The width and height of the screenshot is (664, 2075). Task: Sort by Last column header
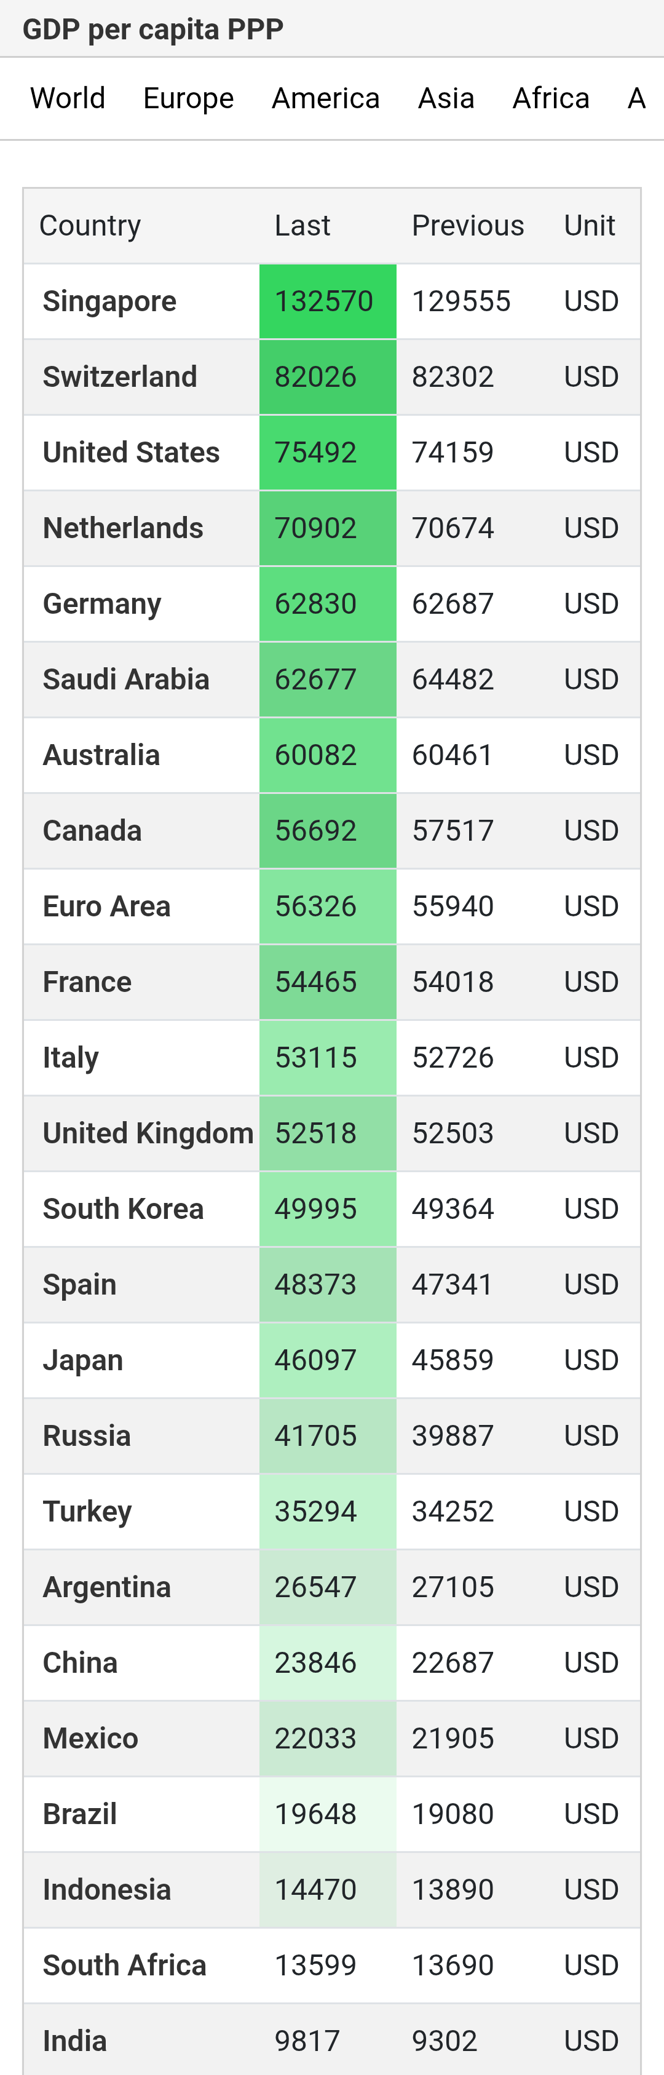[x=302, y=226]
